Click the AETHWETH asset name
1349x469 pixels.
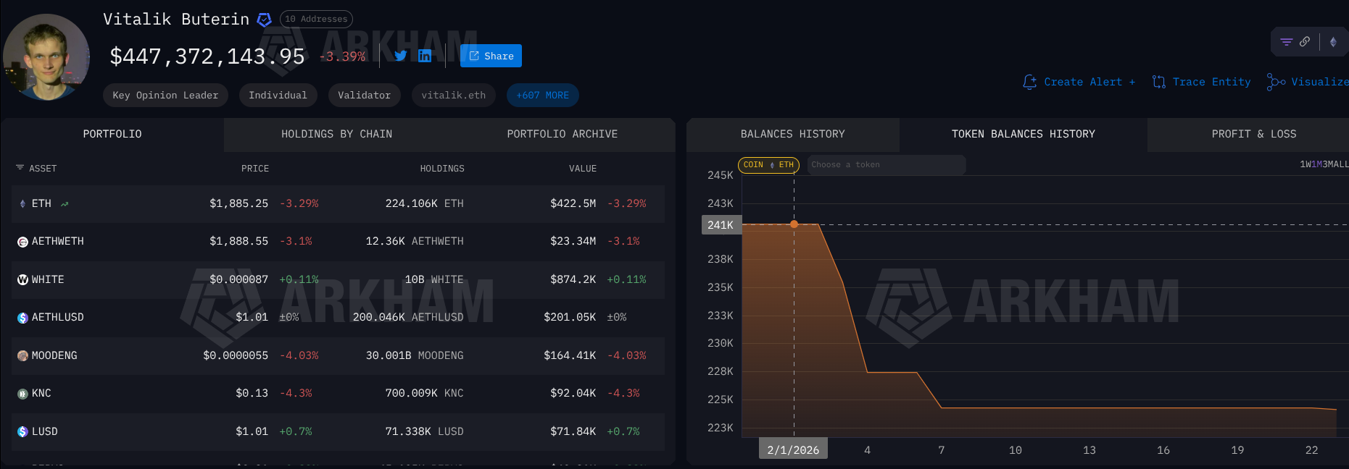58,242
